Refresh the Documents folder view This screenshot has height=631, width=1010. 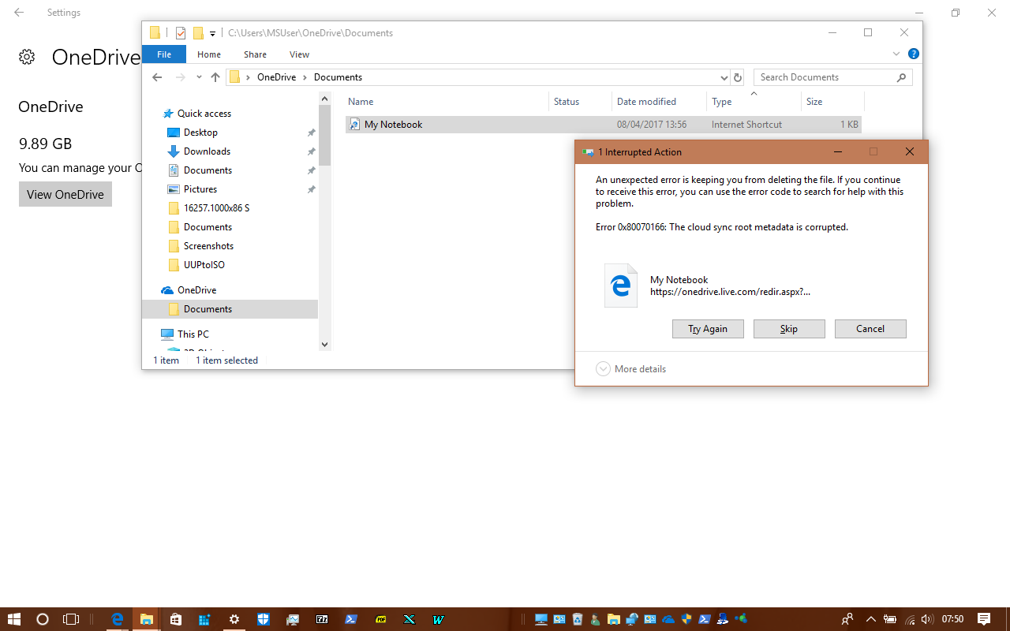(738, 77)
